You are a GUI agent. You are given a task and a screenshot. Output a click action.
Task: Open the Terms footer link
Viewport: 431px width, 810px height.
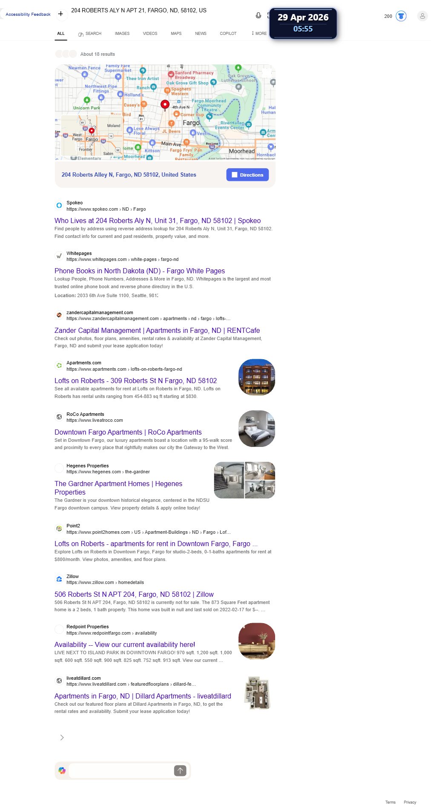[391, 802]
